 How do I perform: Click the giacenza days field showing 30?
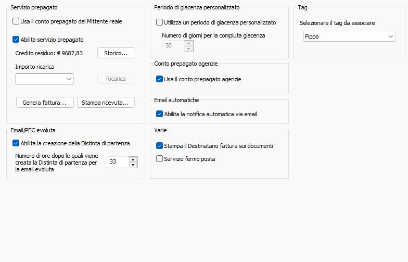(x=173, y=46)
